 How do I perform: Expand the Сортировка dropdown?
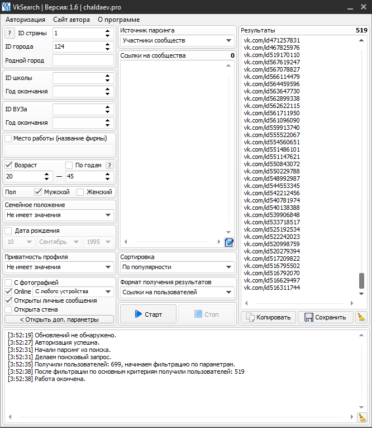coord(177,267)
